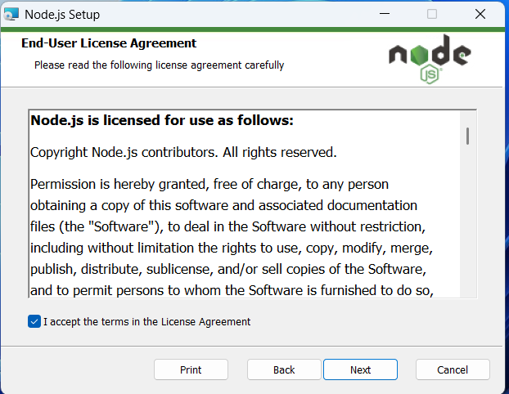Click the 'End-User License Agreement' header title

109,43
